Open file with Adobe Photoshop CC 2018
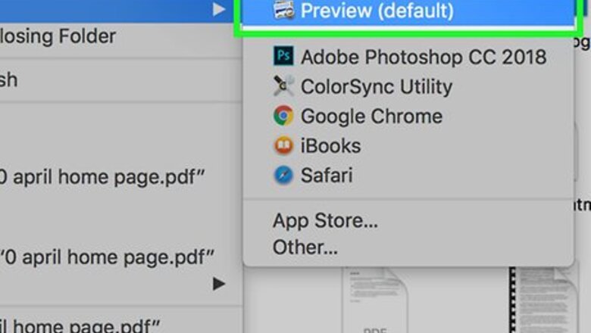The height and width of the screenshot is (333, 591). click(x=423, y=57)
